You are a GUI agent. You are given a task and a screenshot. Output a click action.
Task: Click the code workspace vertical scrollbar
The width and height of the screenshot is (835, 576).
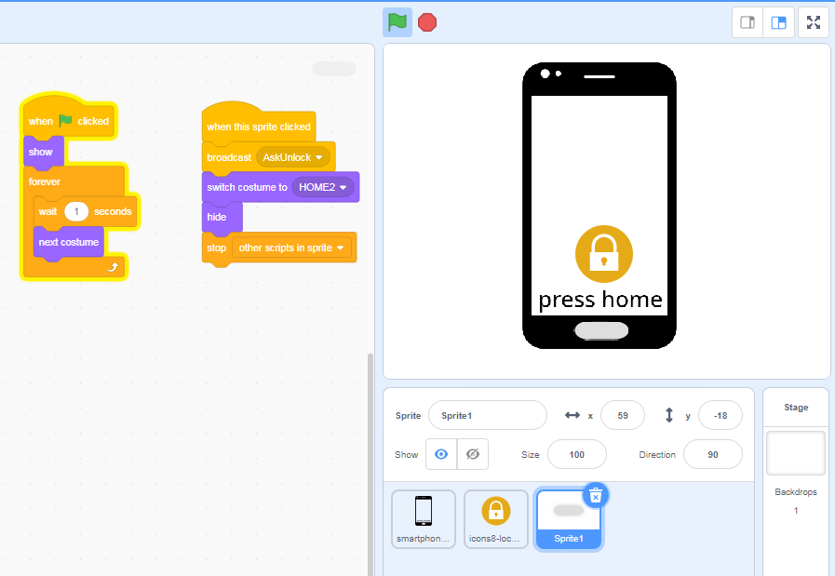370,464
